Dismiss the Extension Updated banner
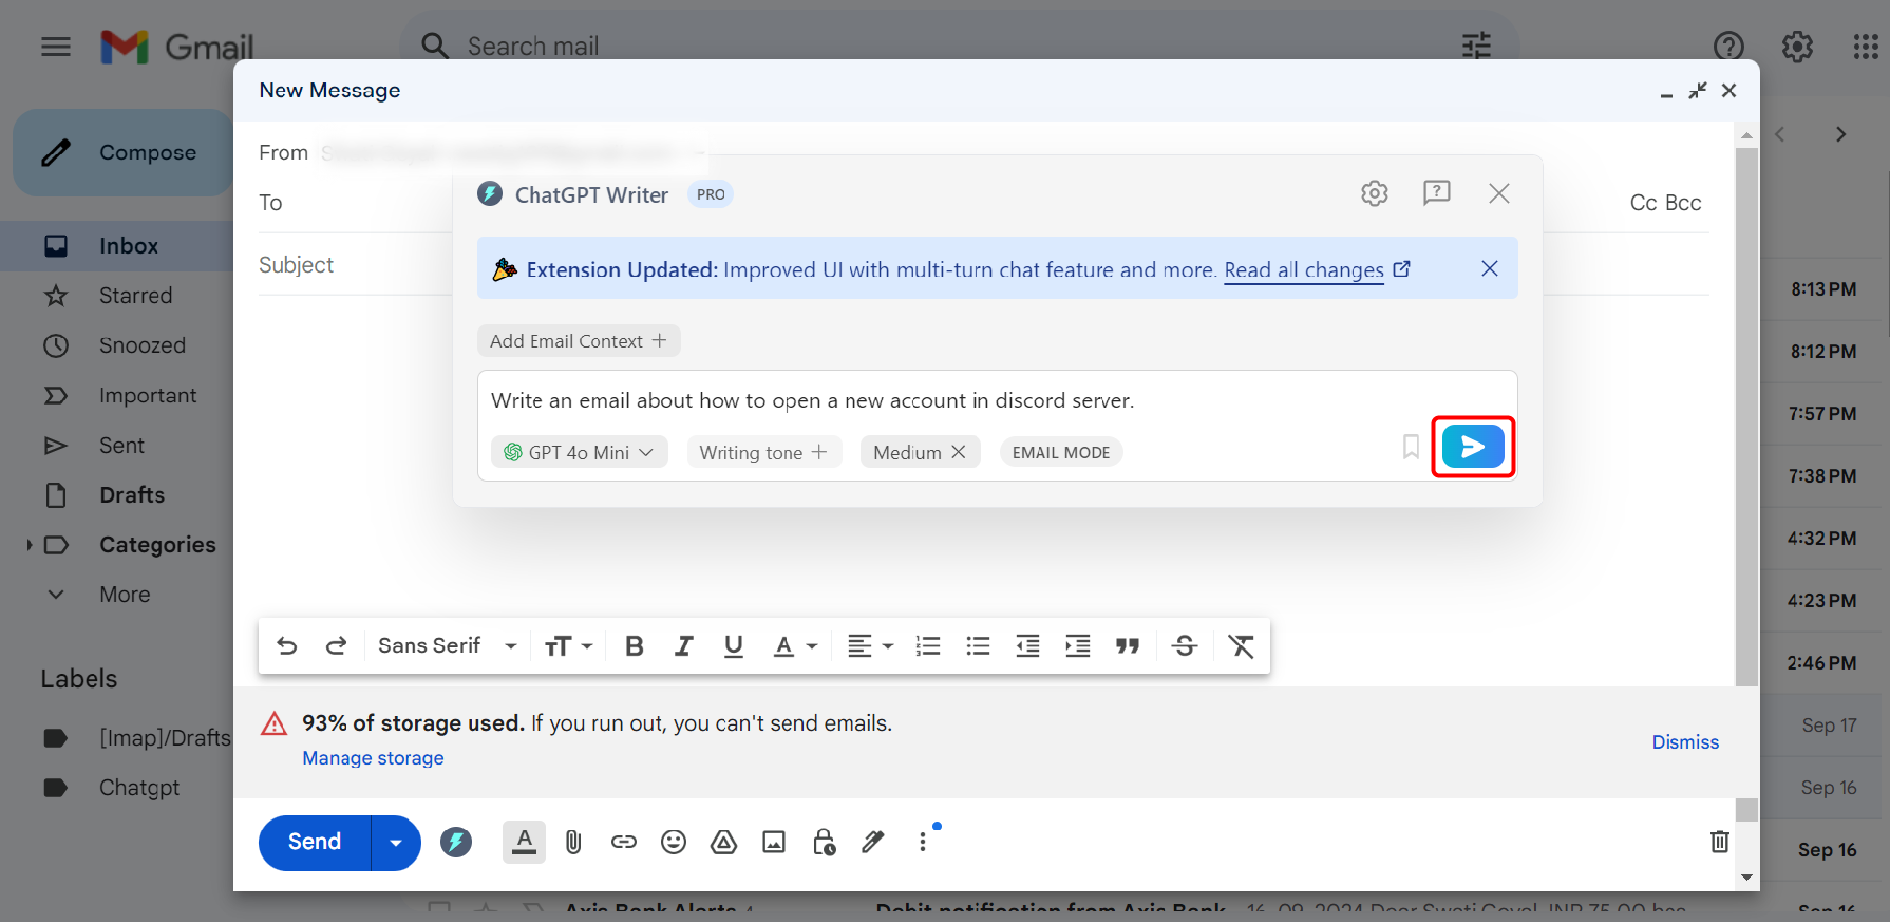1890x922 pixels. click(1489, 269)
